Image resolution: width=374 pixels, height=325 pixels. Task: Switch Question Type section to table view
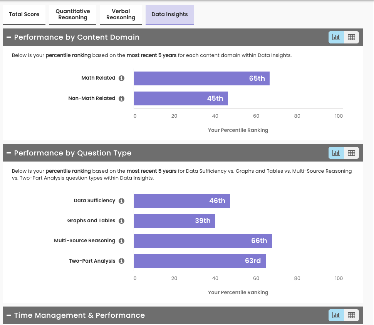[x=351, y=153]
